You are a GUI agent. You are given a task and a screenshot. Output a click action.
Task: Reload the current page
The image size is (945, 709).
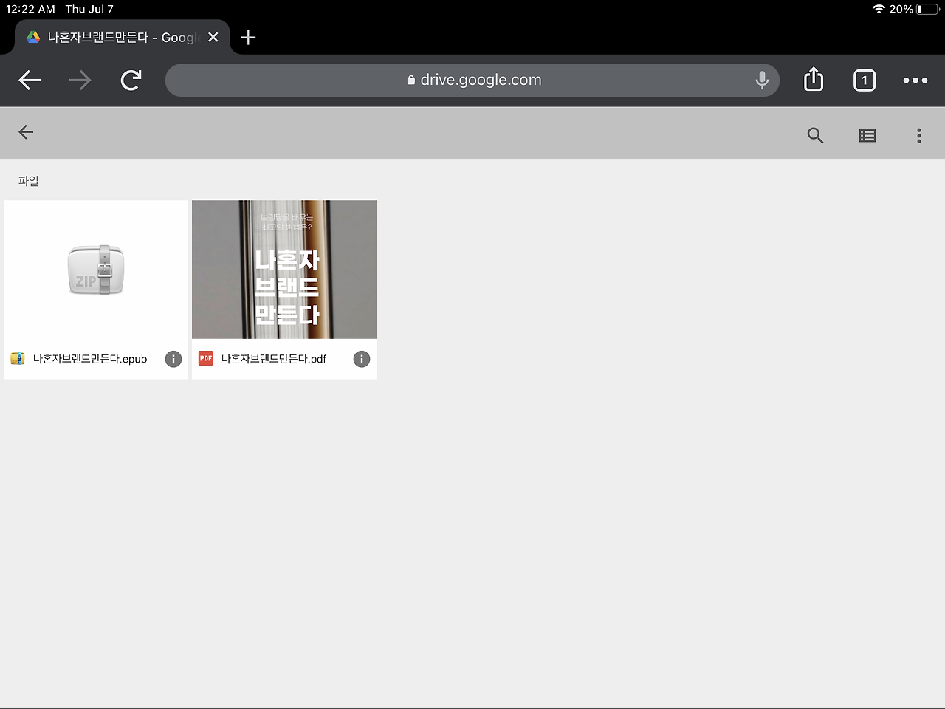point(131,80)
